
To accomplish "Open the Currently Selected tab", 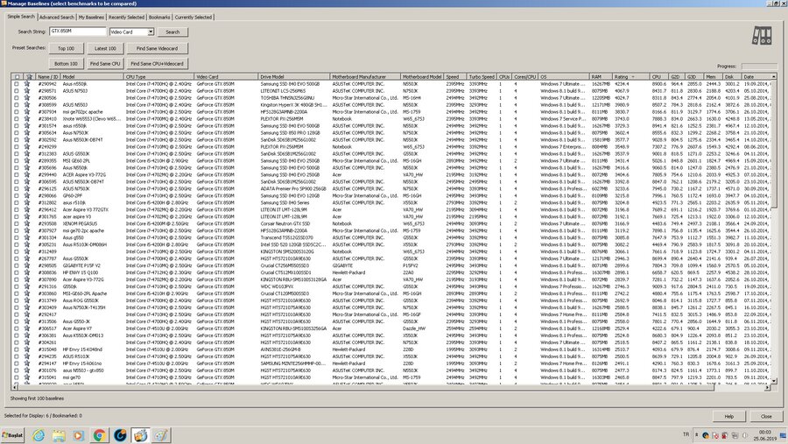I will coord(193,18).
